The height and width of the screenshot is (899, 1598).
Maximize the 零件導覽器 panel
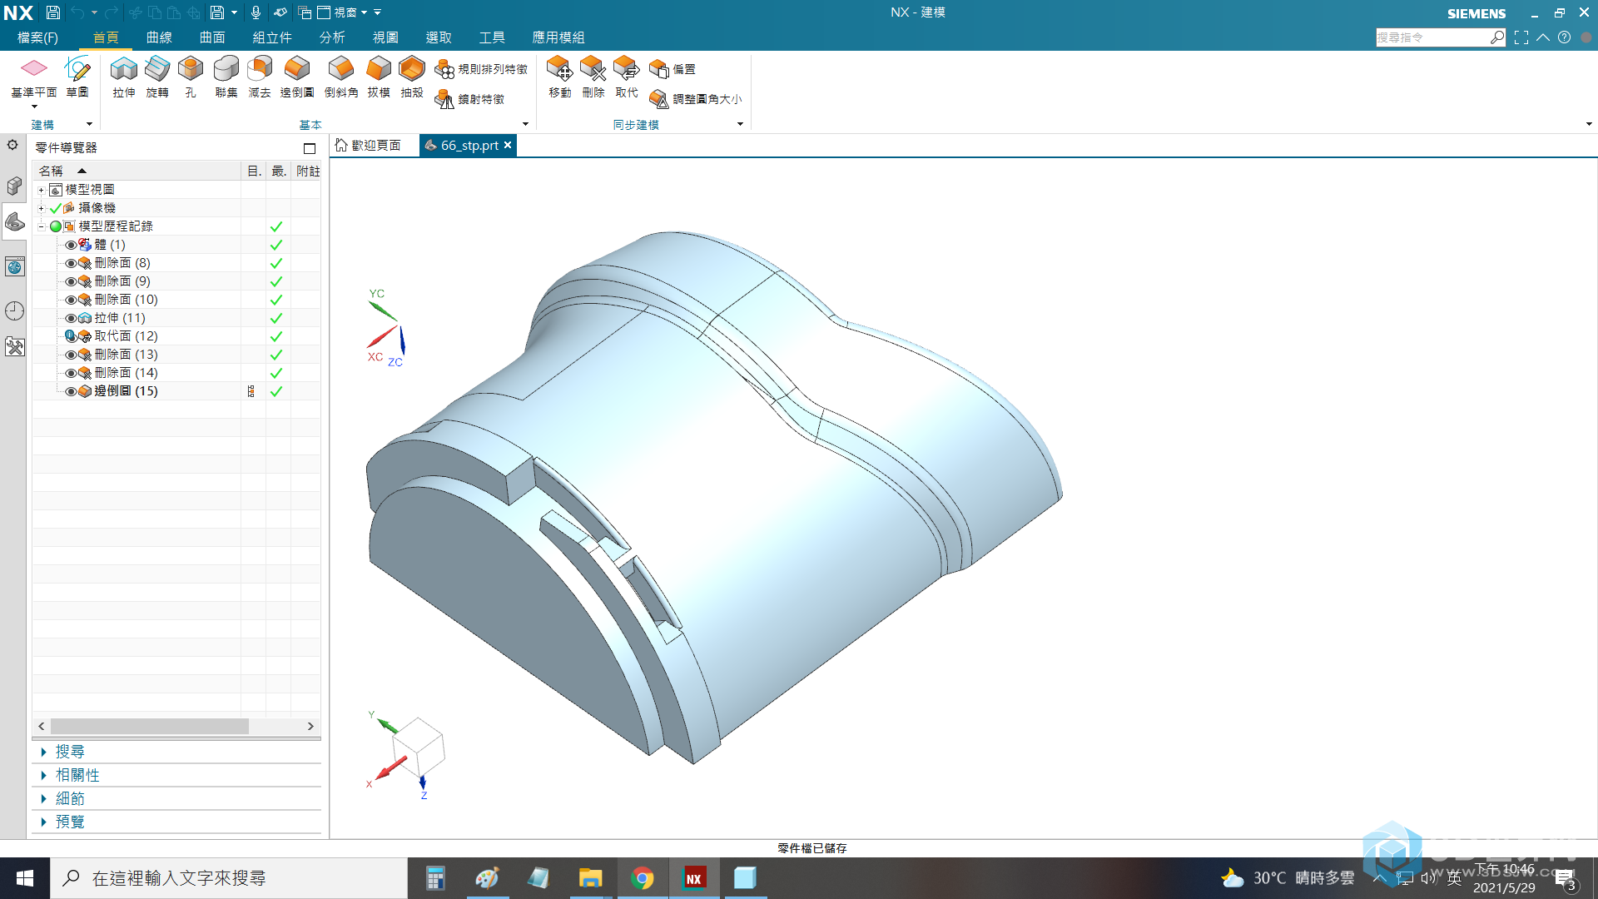(310, 148)
